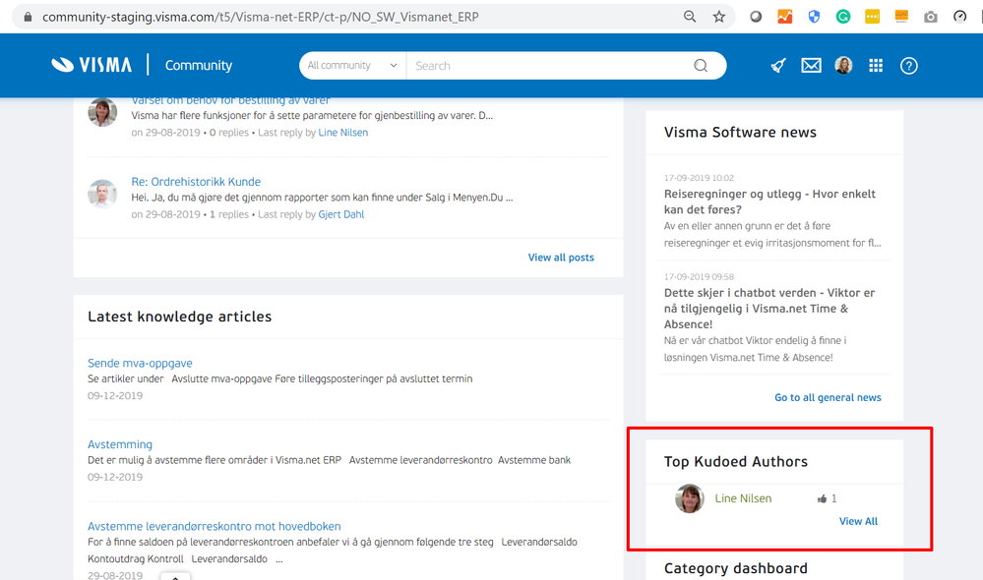Click the Visma Software news heading
This screenshot has width=983, height=580.
pos(740,132)
